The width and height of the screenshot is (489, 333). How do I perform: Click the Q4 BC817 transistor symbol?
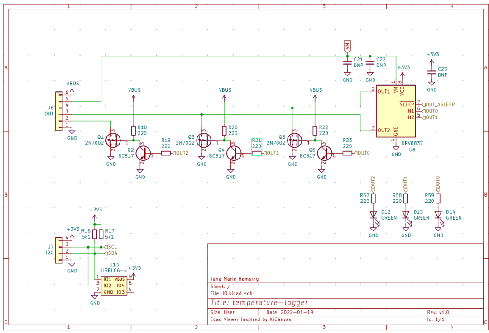234,153
